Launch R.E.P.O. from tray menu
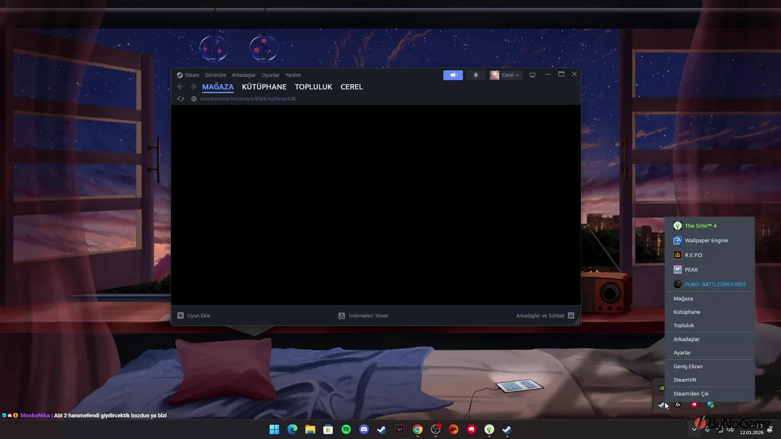Viewport: 781px width, 439px height. click(710, 255)
